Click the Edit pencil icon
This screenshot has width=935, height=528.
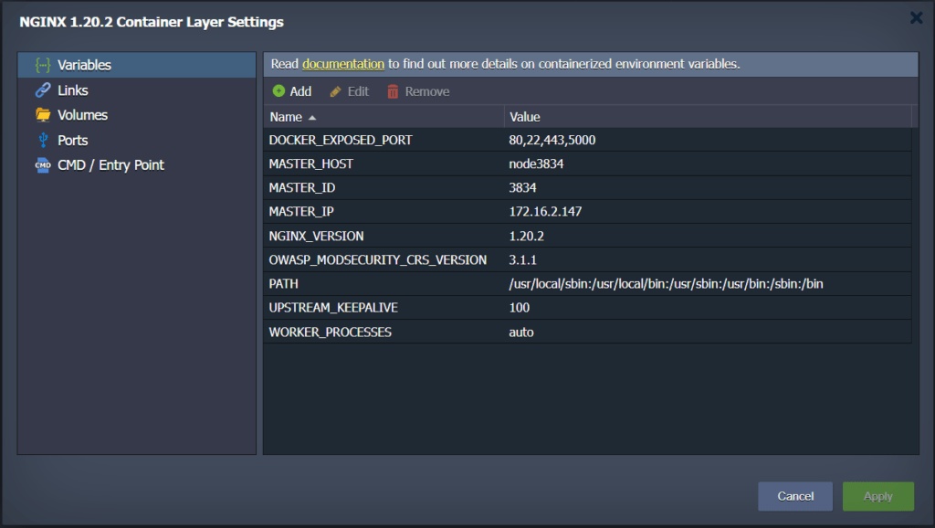tap(335, 91)
